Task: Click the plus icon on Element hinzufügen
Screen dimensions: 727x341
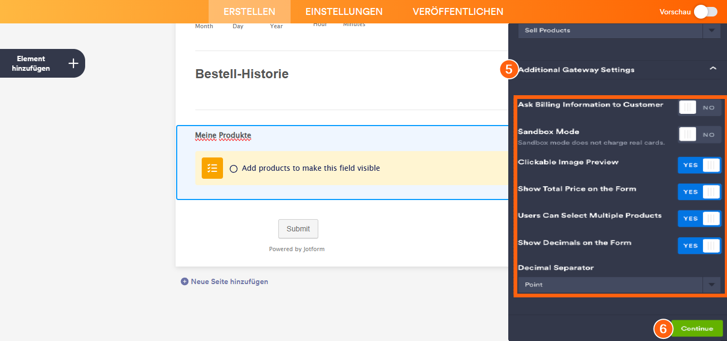Action: [x=73, y=63]
